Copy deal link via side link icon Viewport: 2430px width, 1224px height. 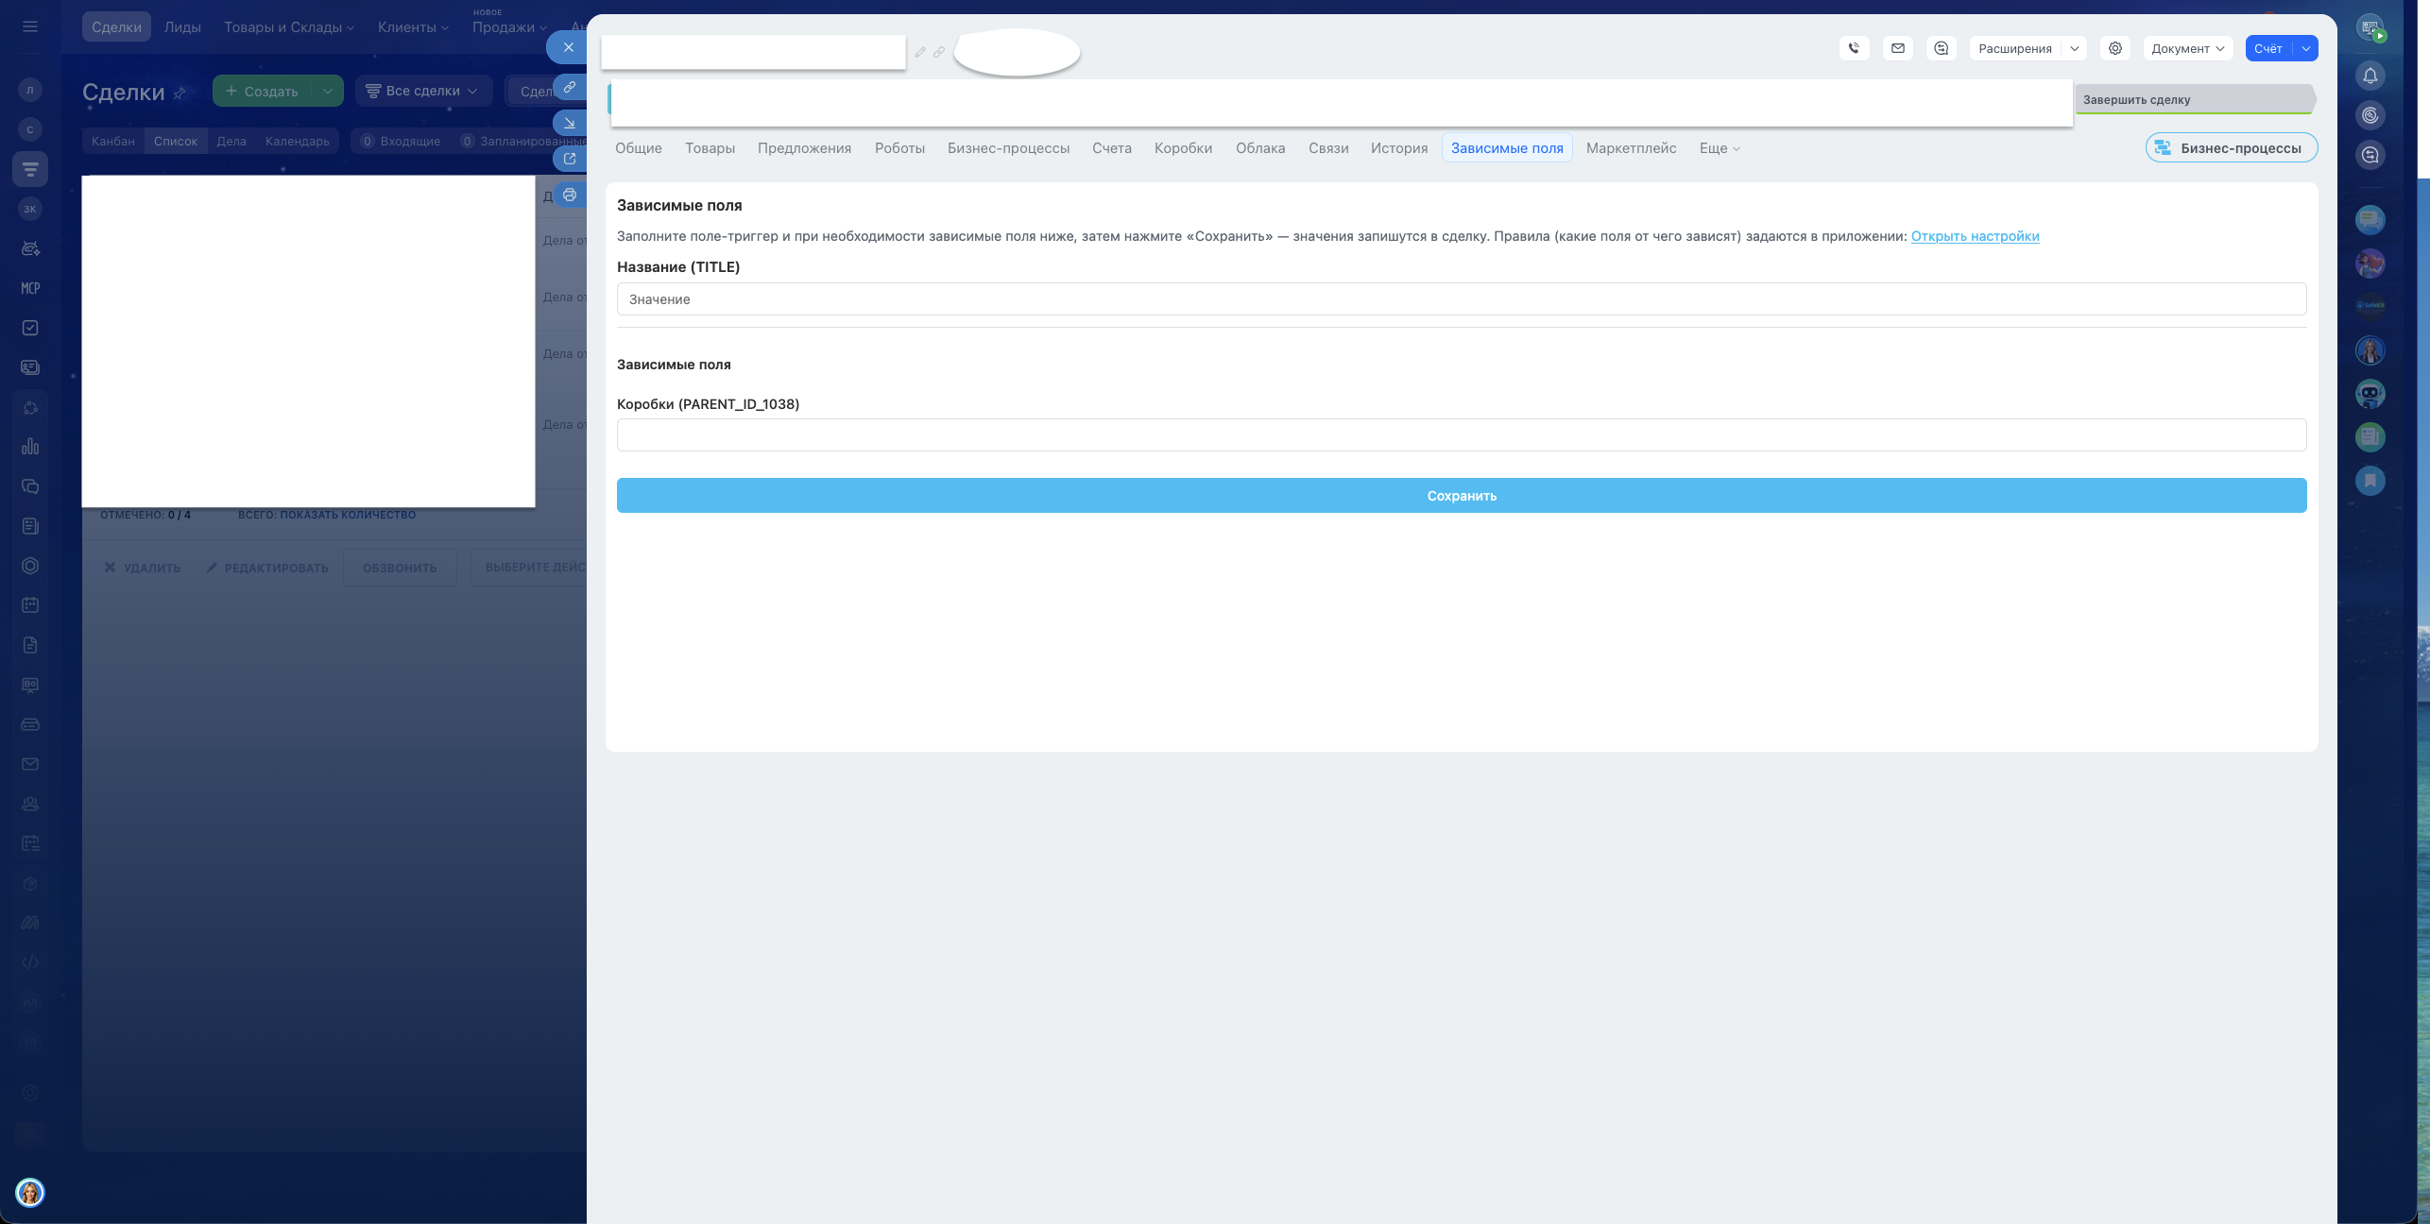(570, 87)
